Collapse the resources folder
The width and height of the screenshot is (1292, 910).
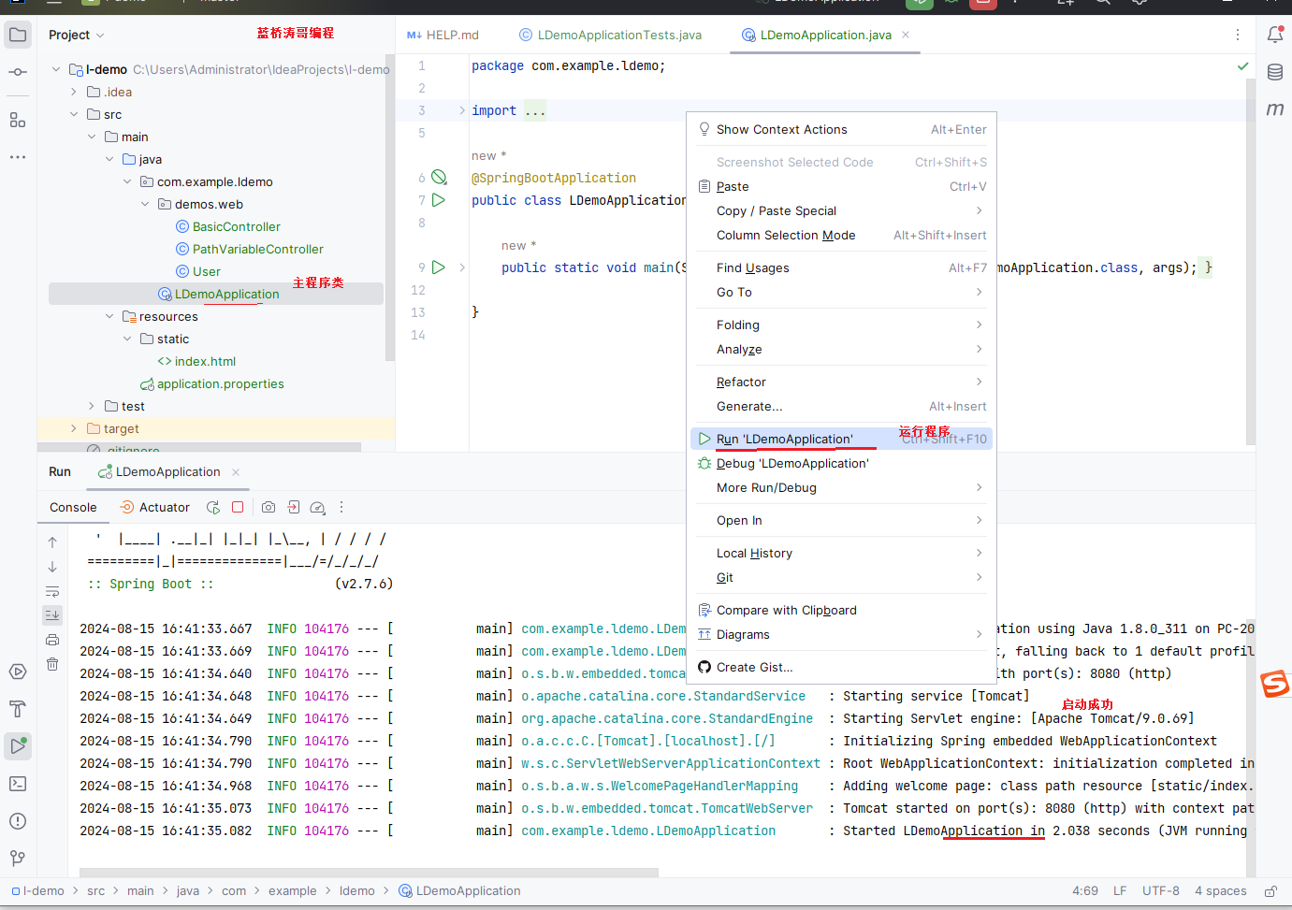109,316
